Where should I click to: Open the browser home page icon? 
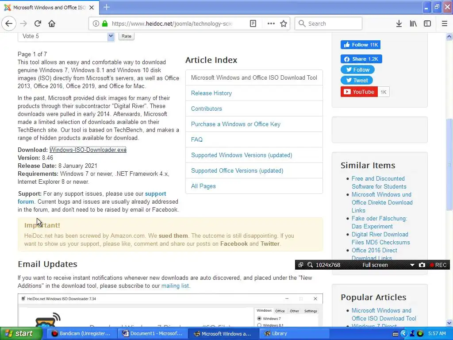52,23
